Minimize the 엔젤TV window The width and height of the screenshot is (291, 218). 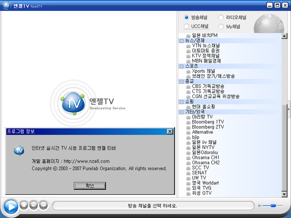[x=270, y=5]
